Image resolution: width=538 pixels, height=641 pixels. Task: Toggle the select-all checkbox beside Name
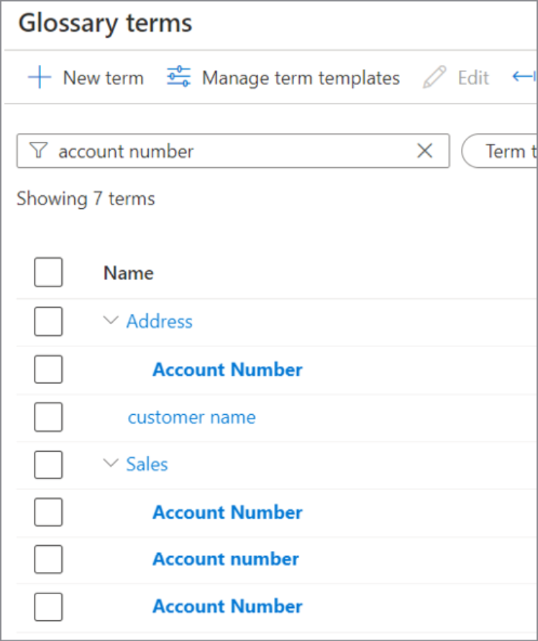[x=48, y=273]
